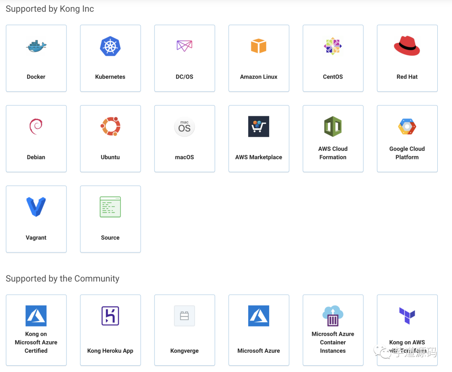Open the Kong on Microsoft Azure Certified icon

[36, 316]
